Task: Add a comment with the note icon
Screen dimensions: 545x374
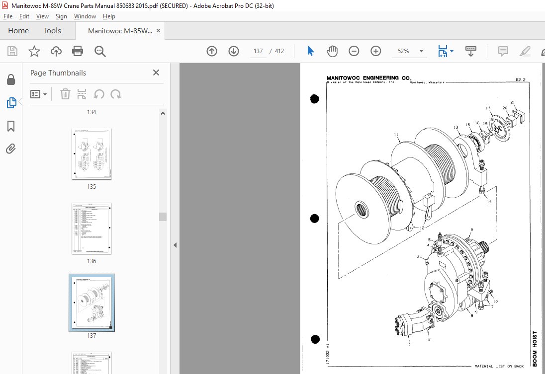Action: (503, 51)
